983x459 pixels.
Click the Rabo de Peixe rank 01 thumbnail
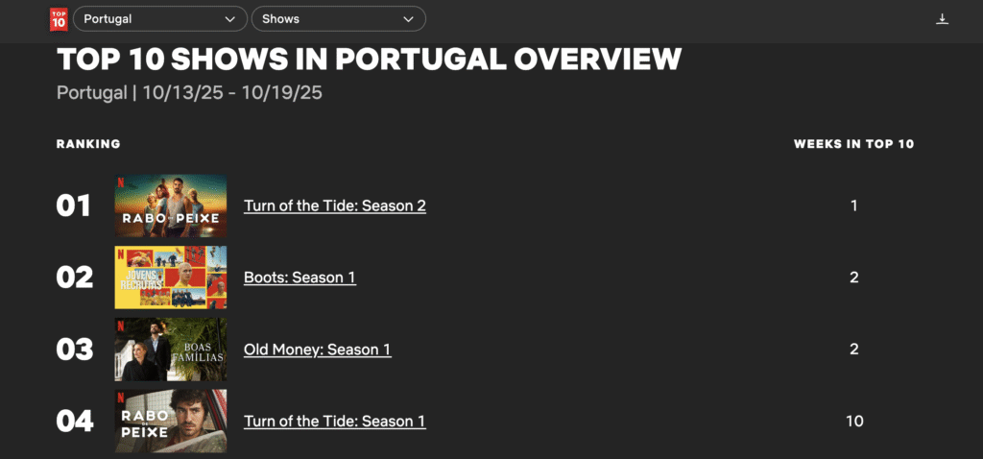(x=171, y=205)
